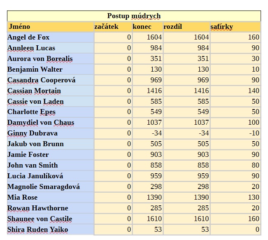Click the 'konec' column header
The width and height of the screenshot is (268, 240).
tap(142, 27)
